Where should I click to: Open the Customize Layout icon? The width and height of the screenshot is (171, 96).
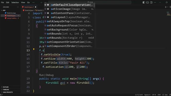[x=155, y=2]
